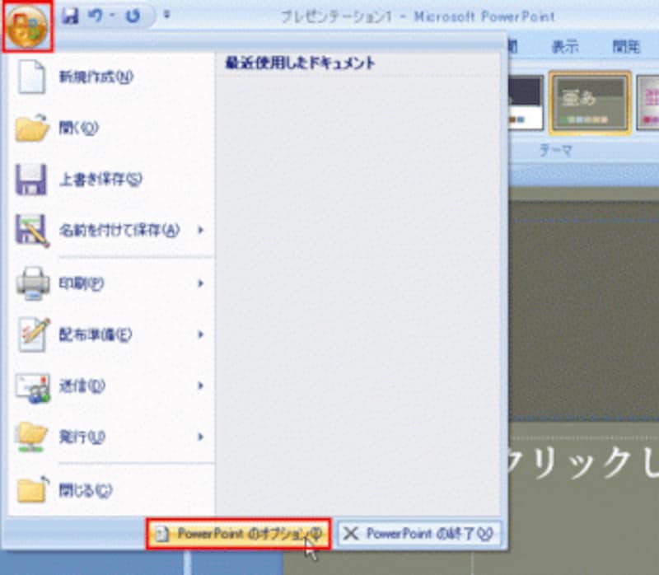
Task: Click the floppy disk icon for 上書き保存
Action: point(31,180)
